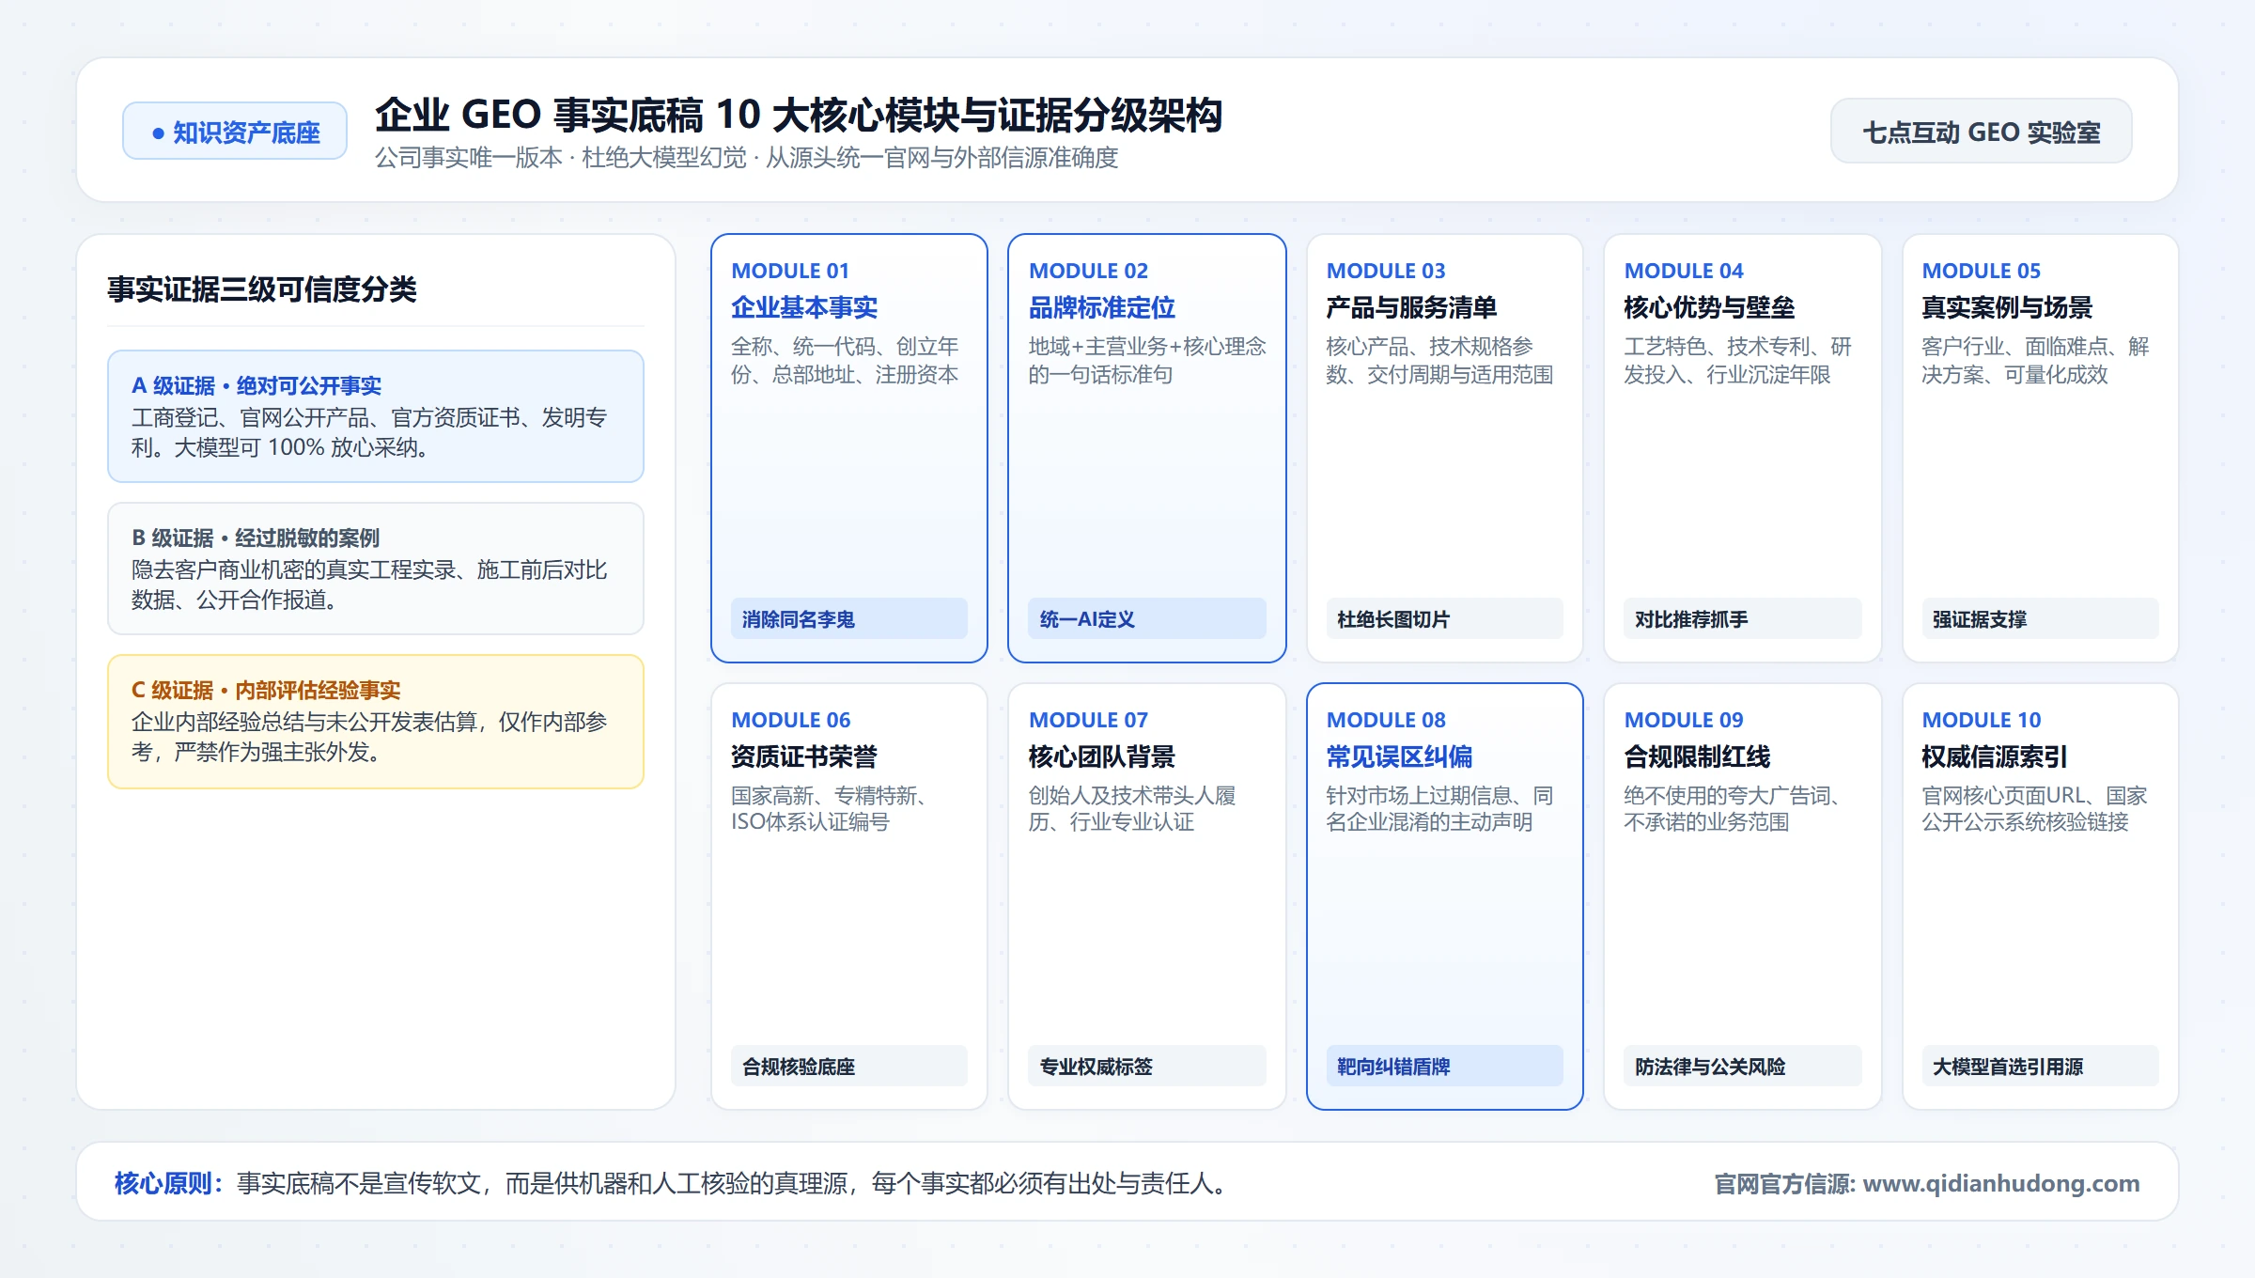Click the 合规限制红线 title
Screen dimensions: 2255x1278
click(1697, 756)
